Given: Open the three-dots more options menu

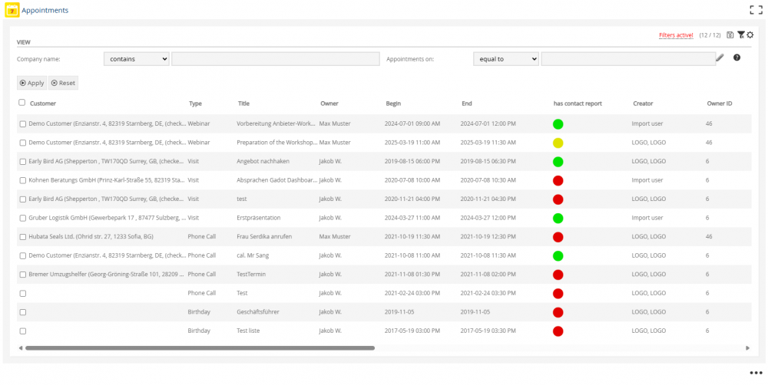Looking at the screenshot, I should pyautogui.click(x=756, y=373).
